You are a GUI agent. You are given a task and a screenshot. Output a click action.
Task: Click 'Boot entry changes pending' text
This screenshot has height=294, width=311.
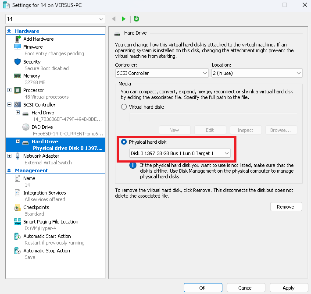[54, 53]
